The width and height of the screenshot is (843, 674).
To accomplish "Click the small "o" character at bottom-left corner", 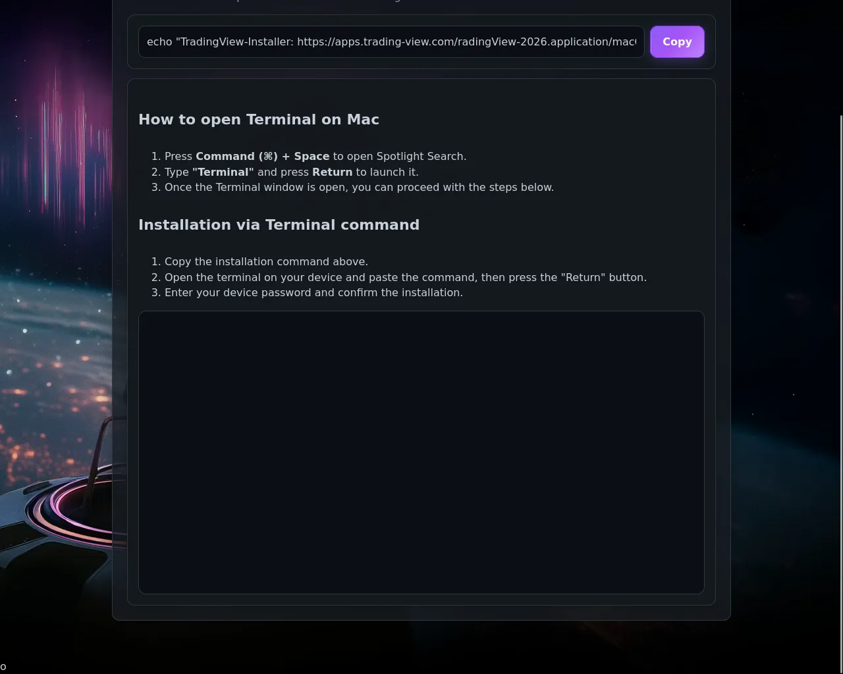I will point(3,667).
